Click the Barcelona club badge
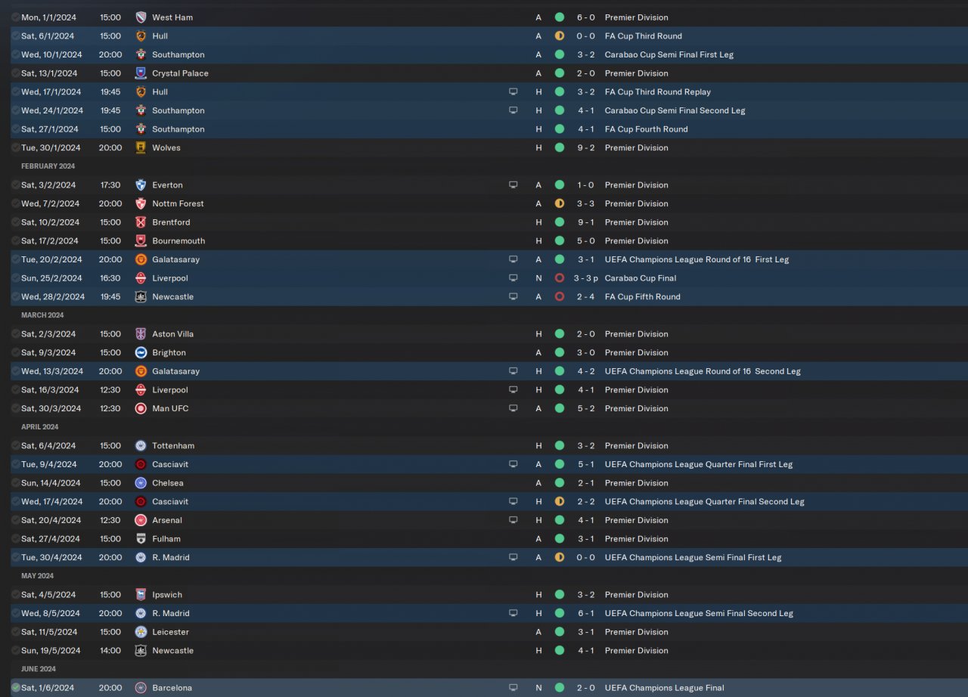 pos(141,688)
